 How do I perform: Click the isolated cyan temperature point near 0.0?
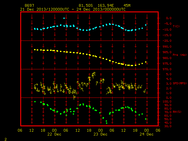click(x=64, y=18)
